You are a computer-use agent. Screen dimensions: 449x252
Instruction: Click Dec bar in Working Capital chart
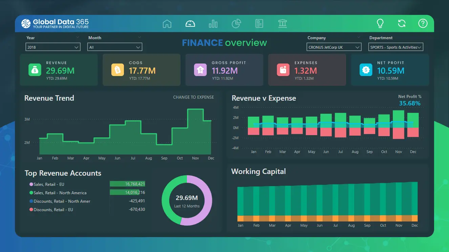click(x=414, y=199)
